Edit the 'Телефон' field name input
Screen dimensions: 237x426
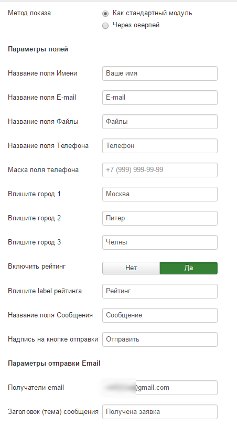[x=160, y=146]
